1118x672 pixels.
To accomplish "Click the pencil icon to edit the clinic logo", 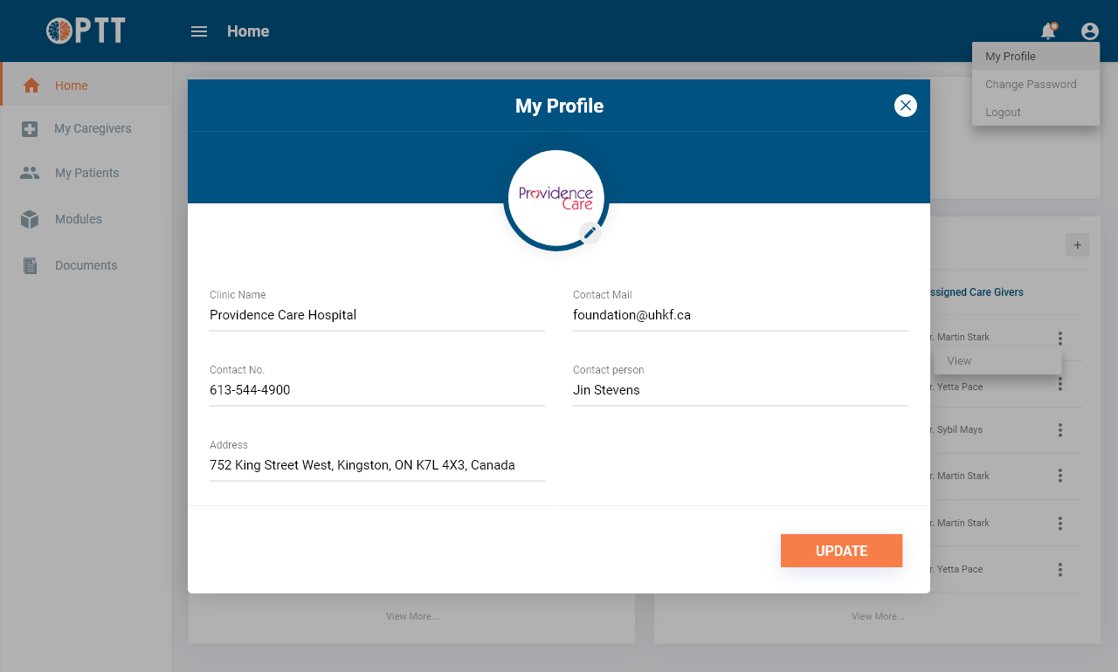I will (590, 232).
